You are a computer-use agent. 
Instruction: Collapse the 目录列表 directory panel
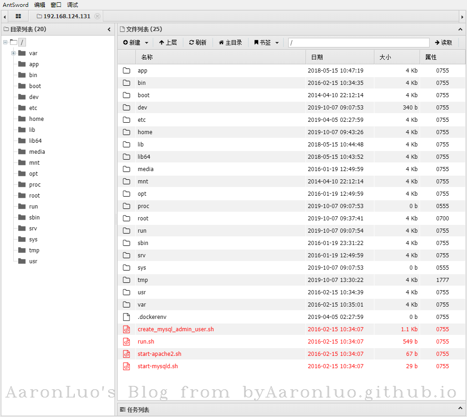(x=109, y=29)
